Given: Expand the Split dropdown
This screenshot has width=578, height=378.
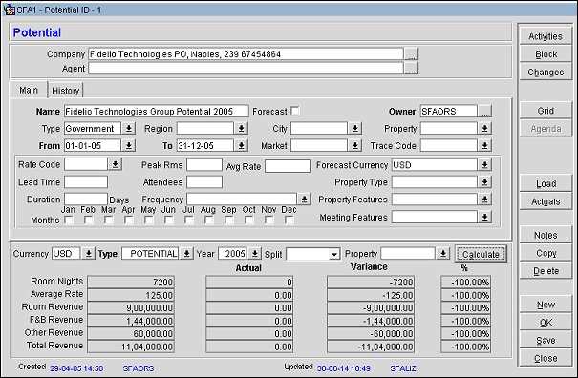Looking at the screenshot, I should [334, 254].
